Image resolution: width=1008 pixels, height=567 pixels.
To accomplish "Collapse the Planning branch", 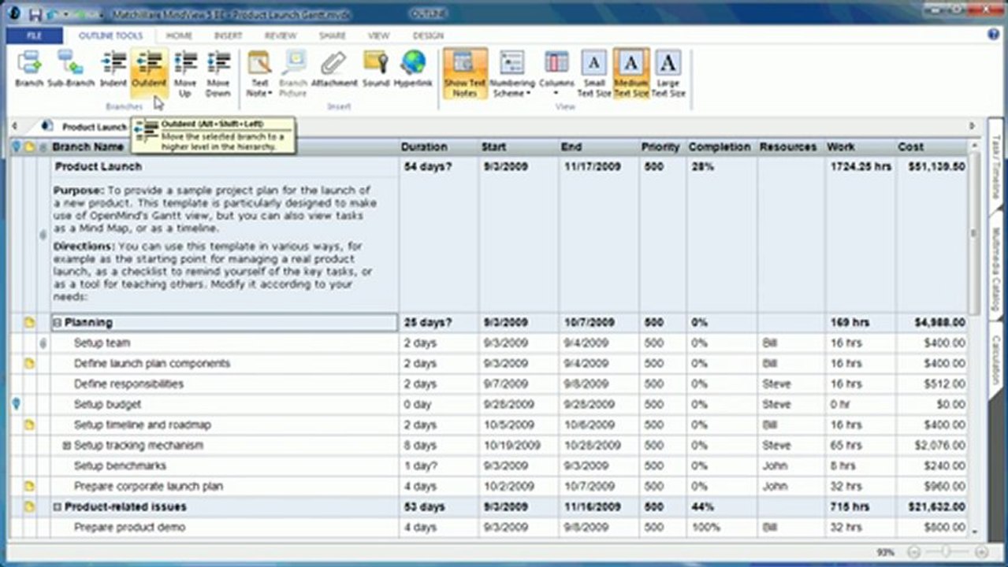I will (58, 323).
